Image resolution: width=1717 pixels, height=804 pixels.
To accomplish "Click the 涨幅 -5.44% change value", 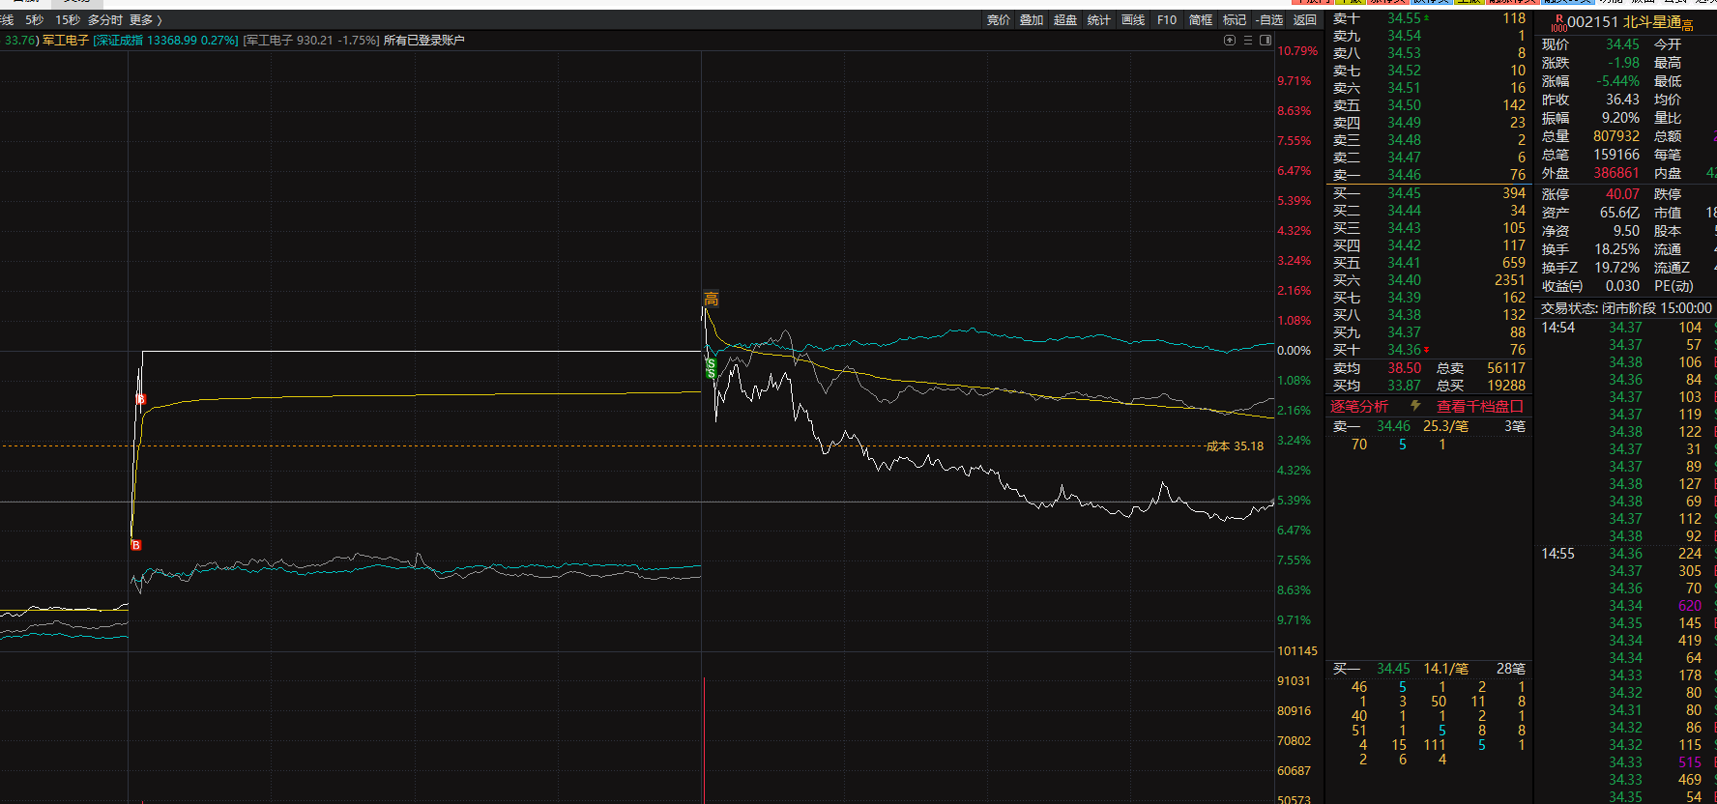I will tap(1618, 81).
